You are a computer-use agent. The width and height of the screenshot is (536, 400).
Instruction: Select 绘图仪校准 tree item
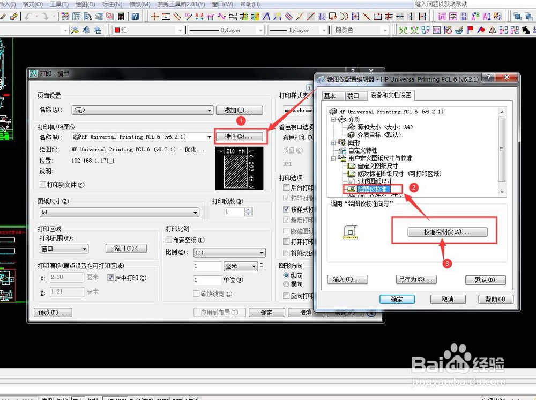click(373, 189)
